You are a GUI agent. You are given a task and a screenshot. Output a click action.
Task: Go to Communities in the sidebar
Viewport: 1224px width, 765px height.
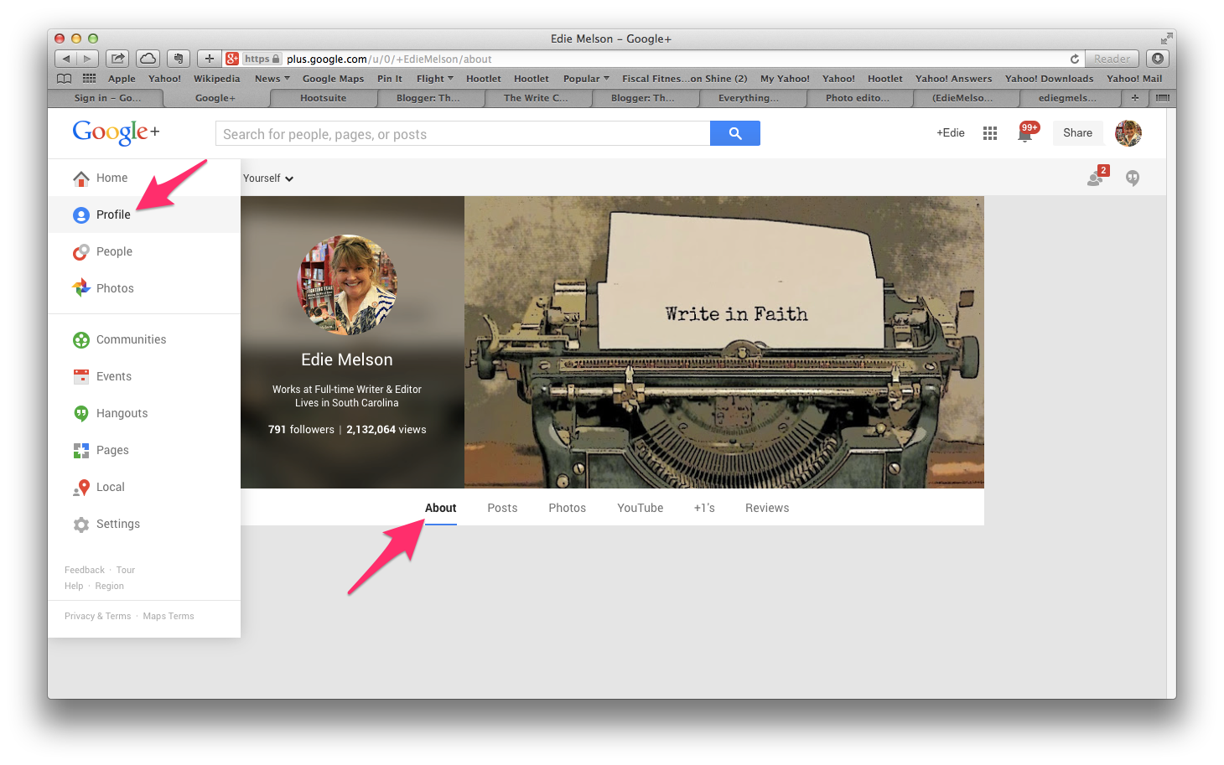119,339
